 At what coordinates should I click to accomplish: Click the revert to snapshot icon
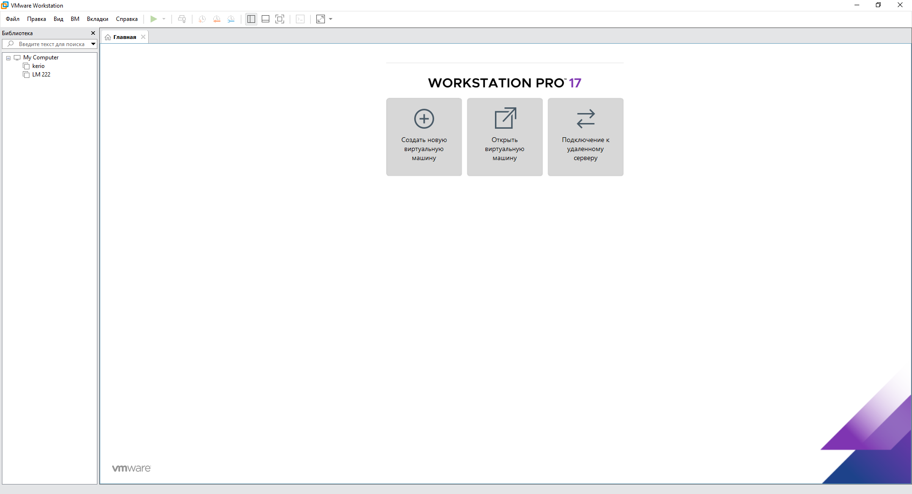coord(217,19)
